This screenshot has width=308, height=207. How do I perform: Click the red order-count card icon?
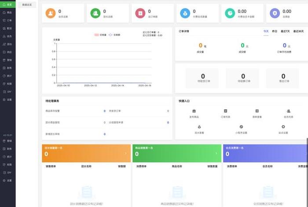[x=140, y=13]
